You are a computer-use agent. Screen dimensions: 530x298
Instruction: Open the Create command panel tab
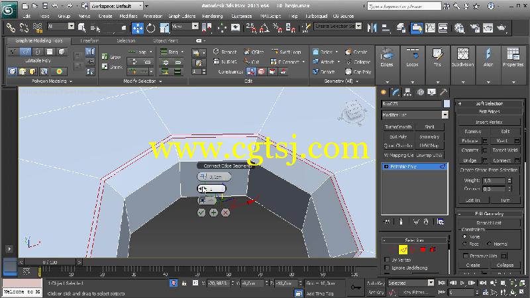(384, 92)
